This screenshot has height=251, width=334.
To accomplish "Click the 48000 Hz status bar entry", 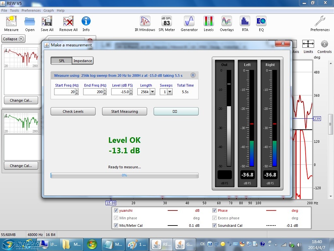I will click(x=35, y=235).
